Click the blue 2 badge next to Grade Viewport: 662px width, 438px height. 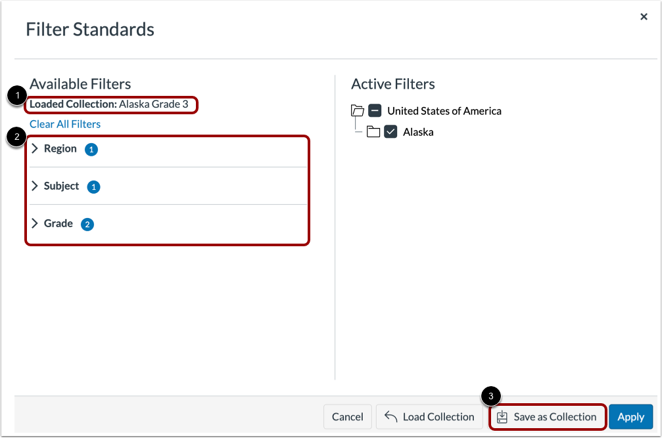pos(87,224)
